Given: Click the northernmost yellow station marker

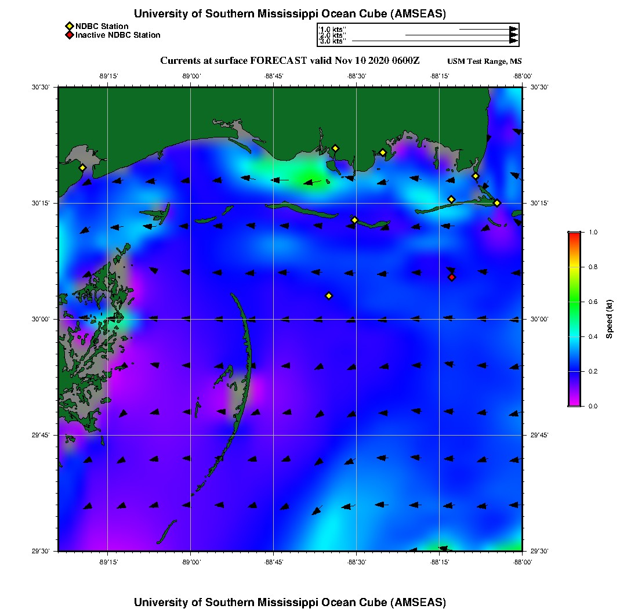Looking at the screenshot, I should tap(335, 148).
